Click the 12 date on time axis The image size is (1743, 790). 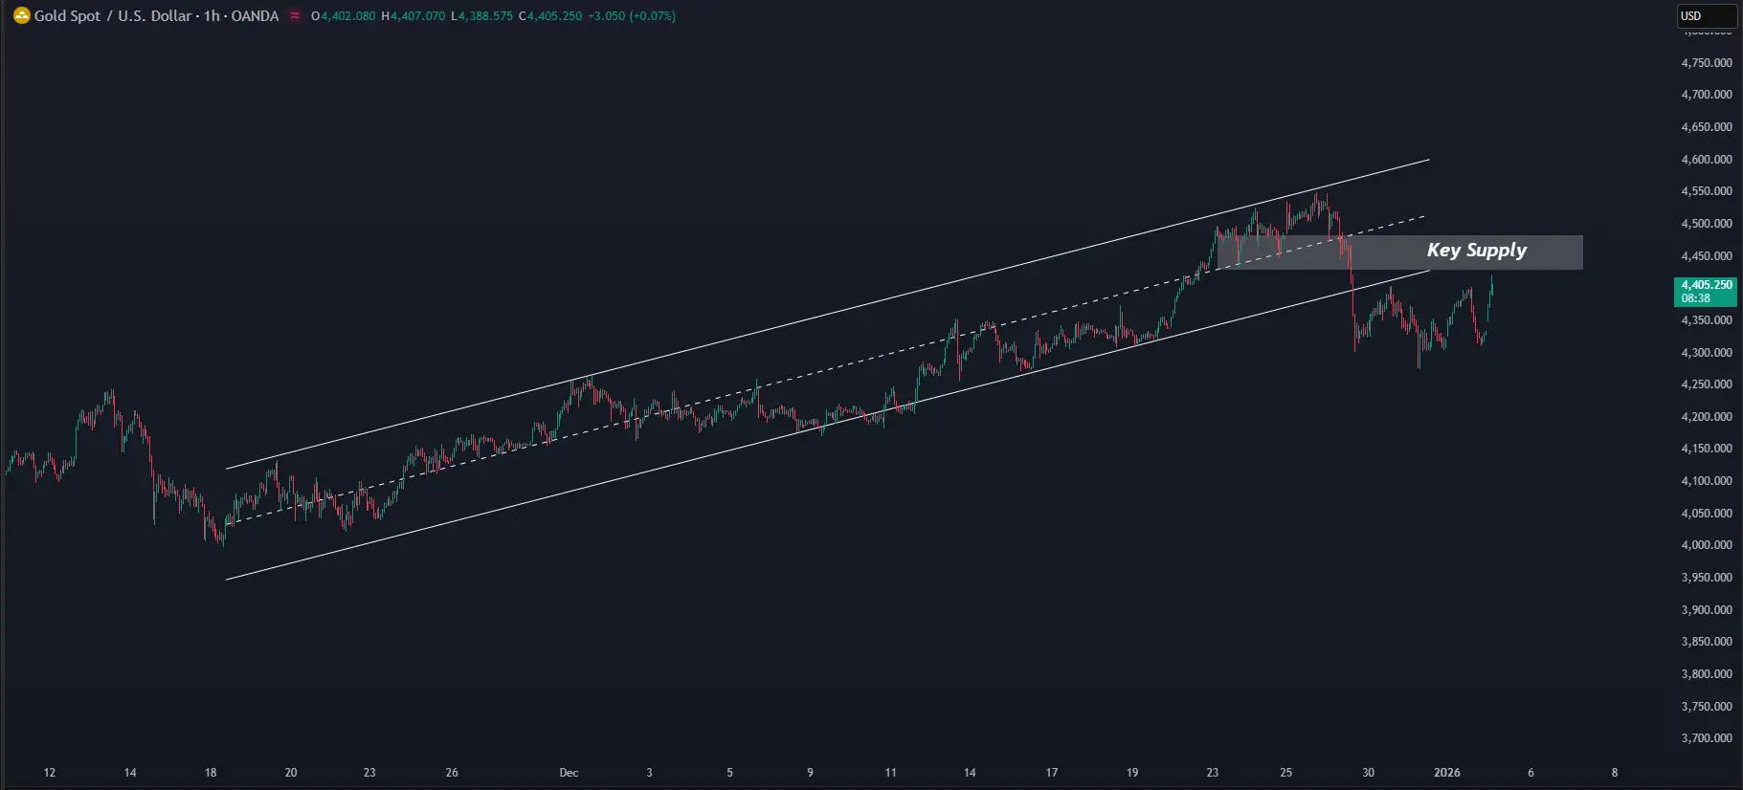click(50, 773)
